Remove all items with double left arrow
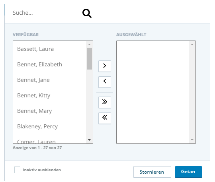Image resolution: width=215 pixels, height=182 pixels. [105, 118]
